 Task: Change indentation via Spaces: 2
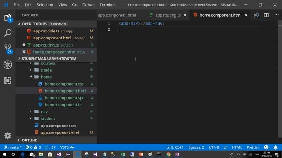coord(196,147)
